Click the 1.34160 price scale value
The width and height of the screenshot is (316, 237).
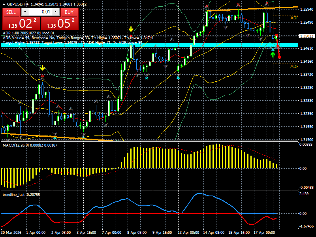tap(307, 62)
